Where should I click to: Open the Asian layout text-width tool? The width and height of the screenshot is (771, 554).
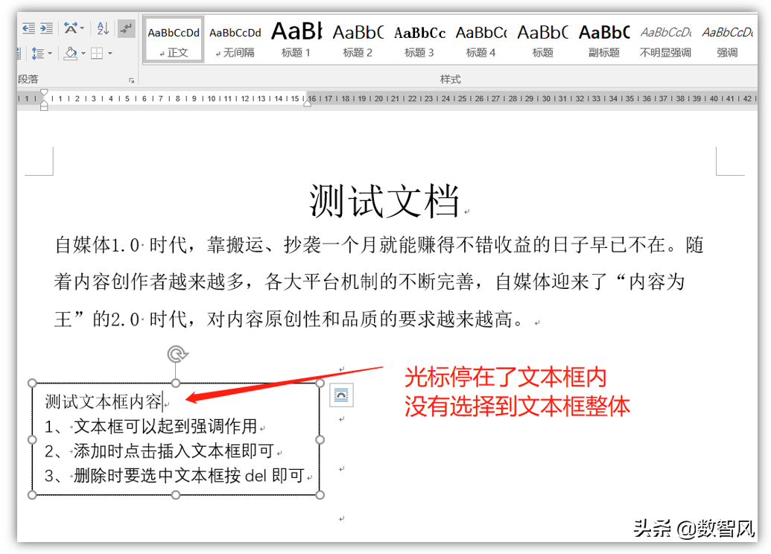[70, 28]
